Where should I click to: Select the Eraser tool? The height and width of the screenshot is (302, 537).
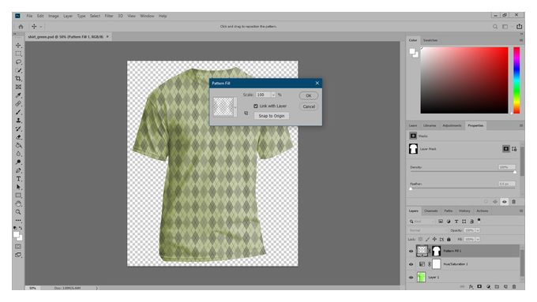[18, 137]
